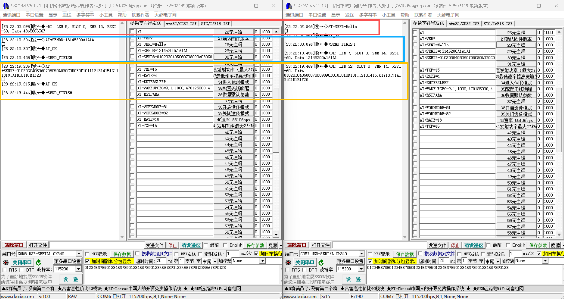Image resolution: width=564 pixels, height=299 pixels.
Task: Click SSCOM app icon in right title bar
Action: point(289,6)
